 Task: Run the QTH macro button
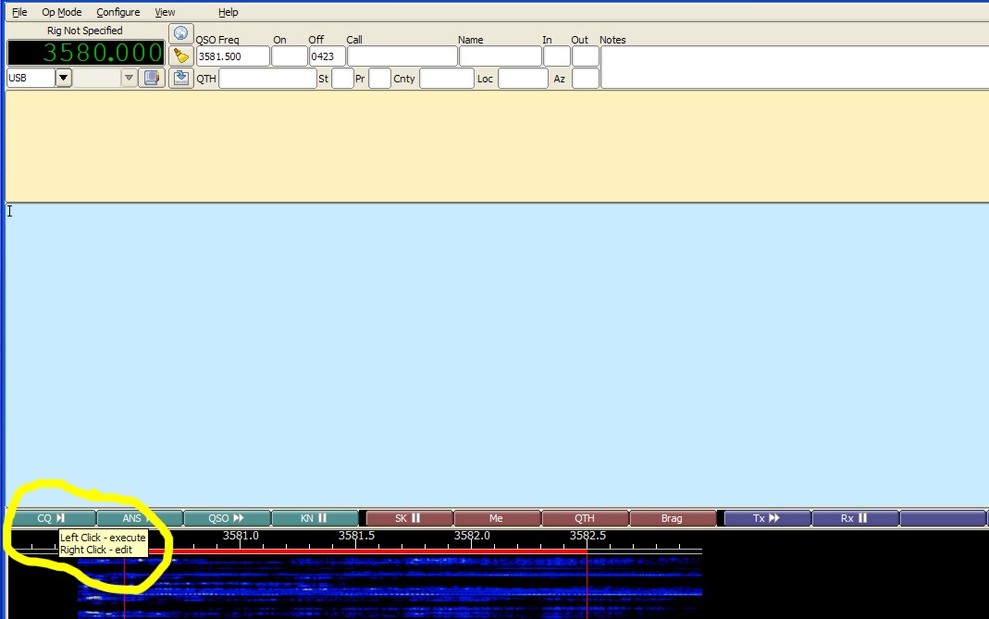click(585, 518)
